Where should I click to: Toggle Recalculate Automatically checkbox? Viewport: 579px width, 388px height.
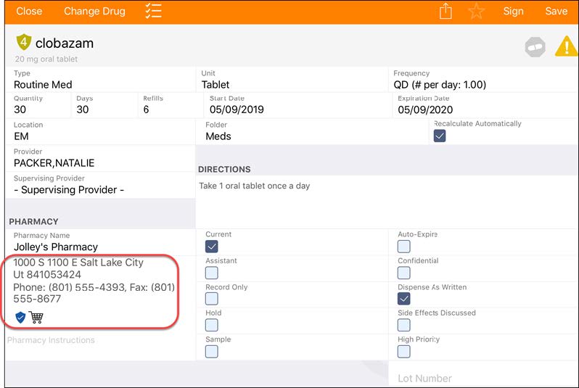[440, 136]
